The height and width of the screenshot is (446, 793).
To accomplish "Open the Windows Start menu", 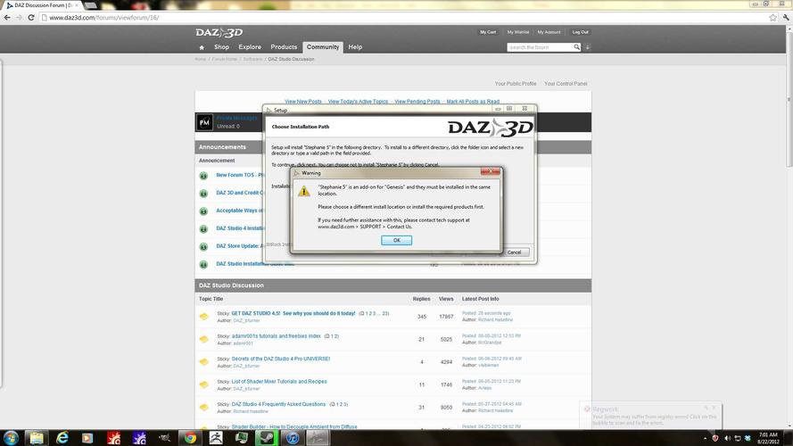I will 11,438.
